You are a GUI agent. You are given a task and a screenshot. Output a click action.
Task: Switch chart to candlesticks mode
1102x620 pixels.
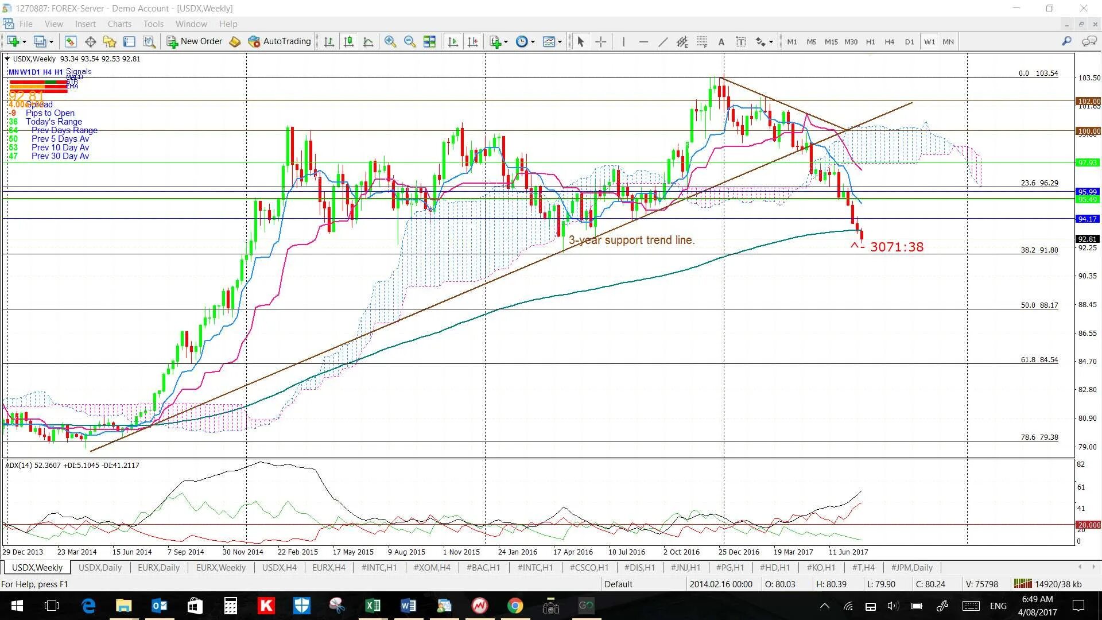coord(348,41)
